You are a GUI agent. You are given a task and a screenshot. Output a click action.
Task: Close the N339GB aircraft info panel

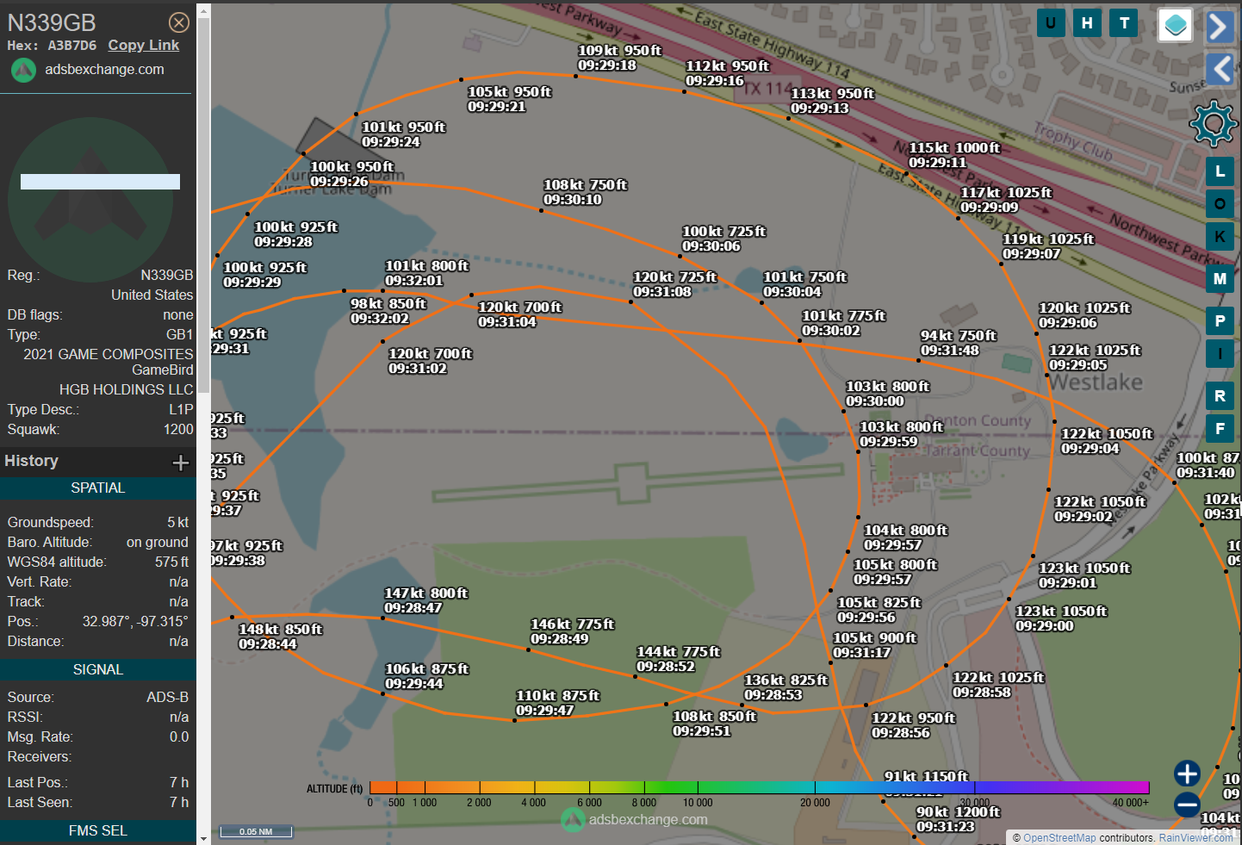click(178, 22)
